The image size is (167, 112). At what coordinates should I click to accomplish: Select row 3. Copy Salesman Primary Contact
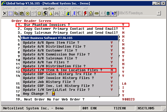(71, 33)
